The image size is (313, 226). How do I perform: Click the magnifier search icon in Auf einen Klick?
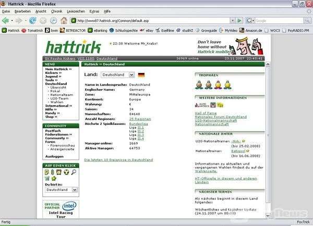[74, 172]
